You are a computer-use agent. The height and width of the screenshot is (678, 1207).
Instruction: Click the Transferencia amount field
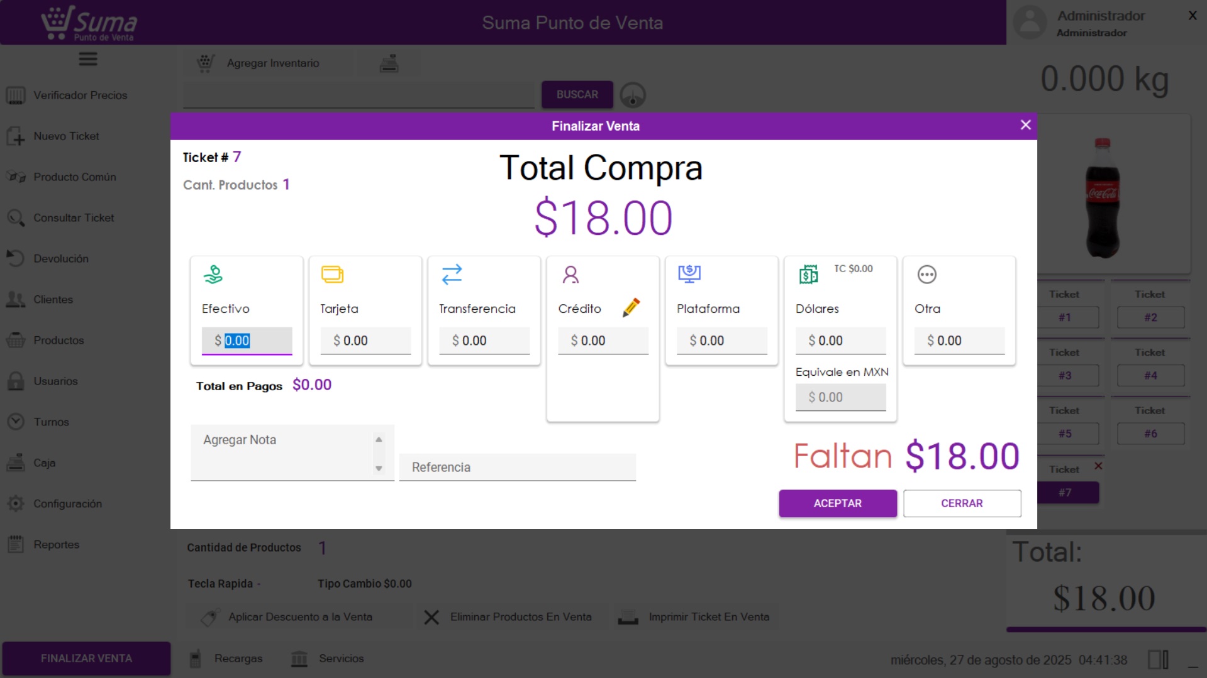(x=490, y=341)
